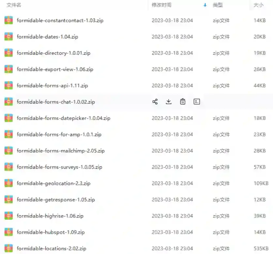Sort by 修改时间 column header

pyautogui.click(x=161, y=5)
